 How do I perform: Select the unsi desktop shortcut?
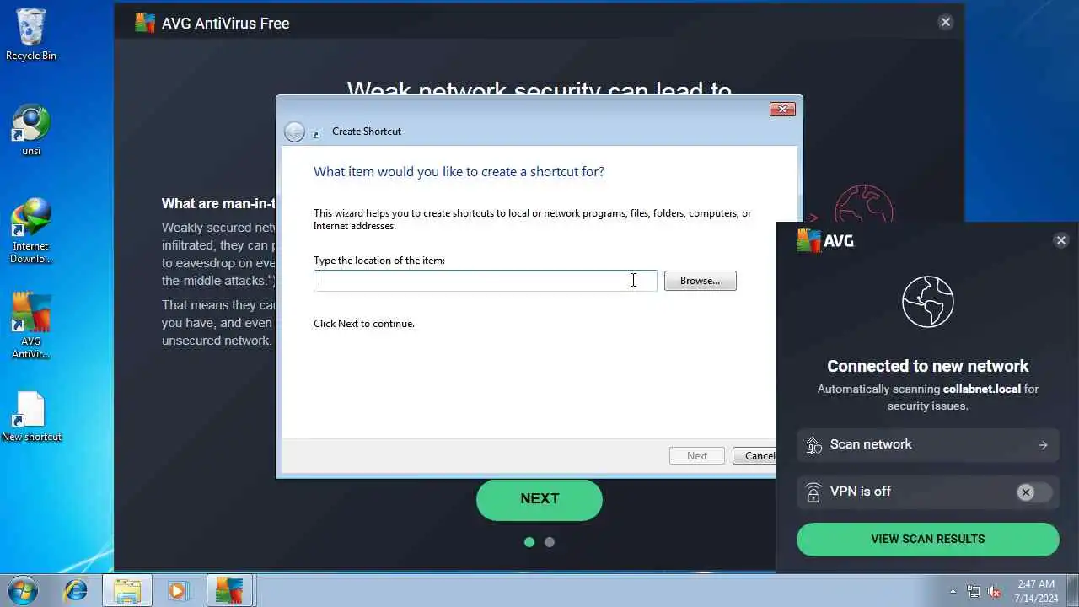pyautogui.click(x=31, y=131)
